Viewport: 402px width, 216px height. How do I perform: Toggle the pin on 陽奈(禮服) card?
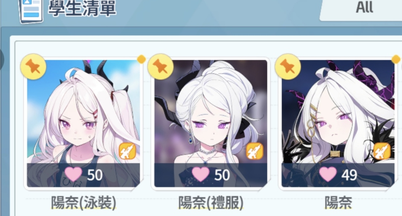[x=160, y=67]
